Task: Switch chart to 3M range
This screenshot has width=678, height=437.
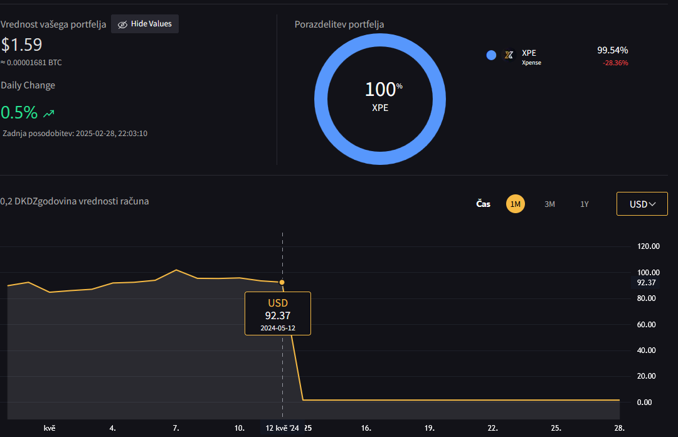Action: 549,204
